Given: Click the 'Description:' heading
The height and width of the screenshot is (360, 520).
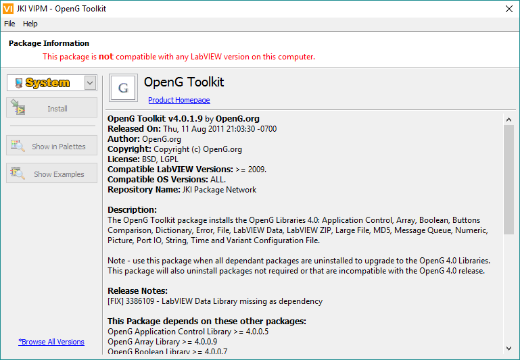Looking at the screenshot, I should click(x=132, y=210).
